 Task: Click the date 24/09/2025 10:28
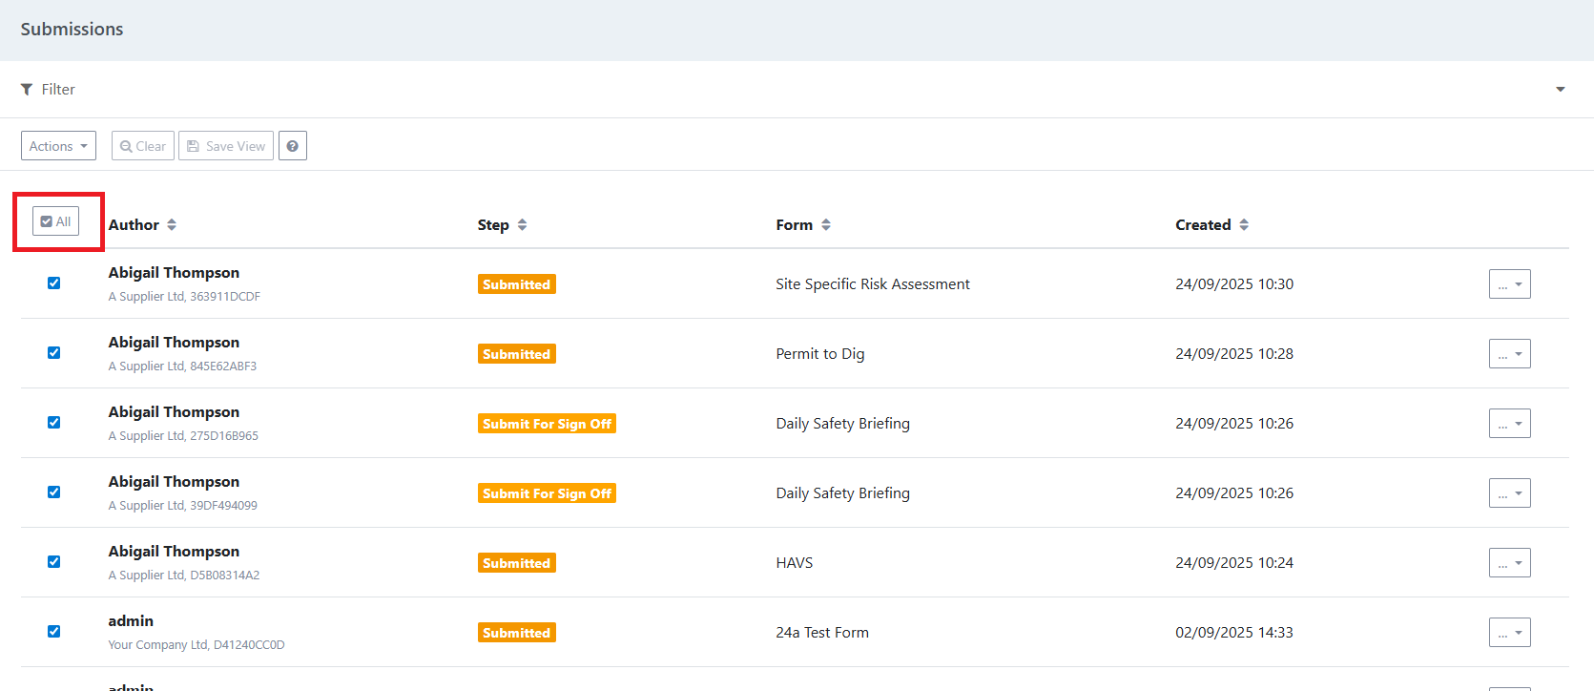click(1234, 354)
